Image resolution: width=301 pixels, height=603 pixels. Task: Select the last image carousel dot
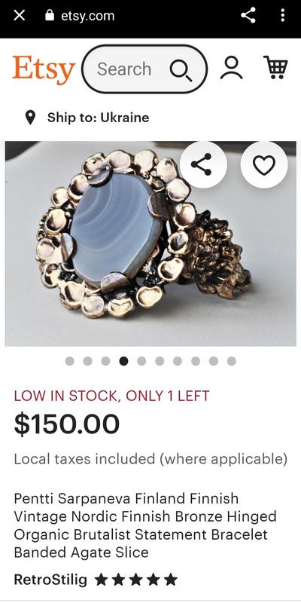[232, 361]
